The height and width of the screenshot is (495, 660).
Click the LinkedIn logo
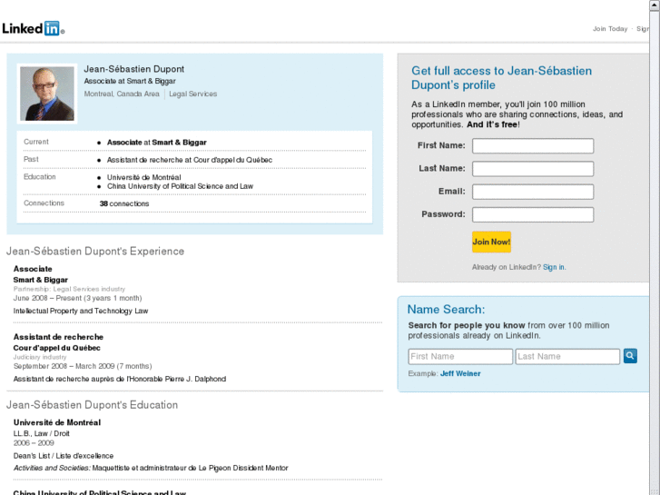(x=32, y=28)
